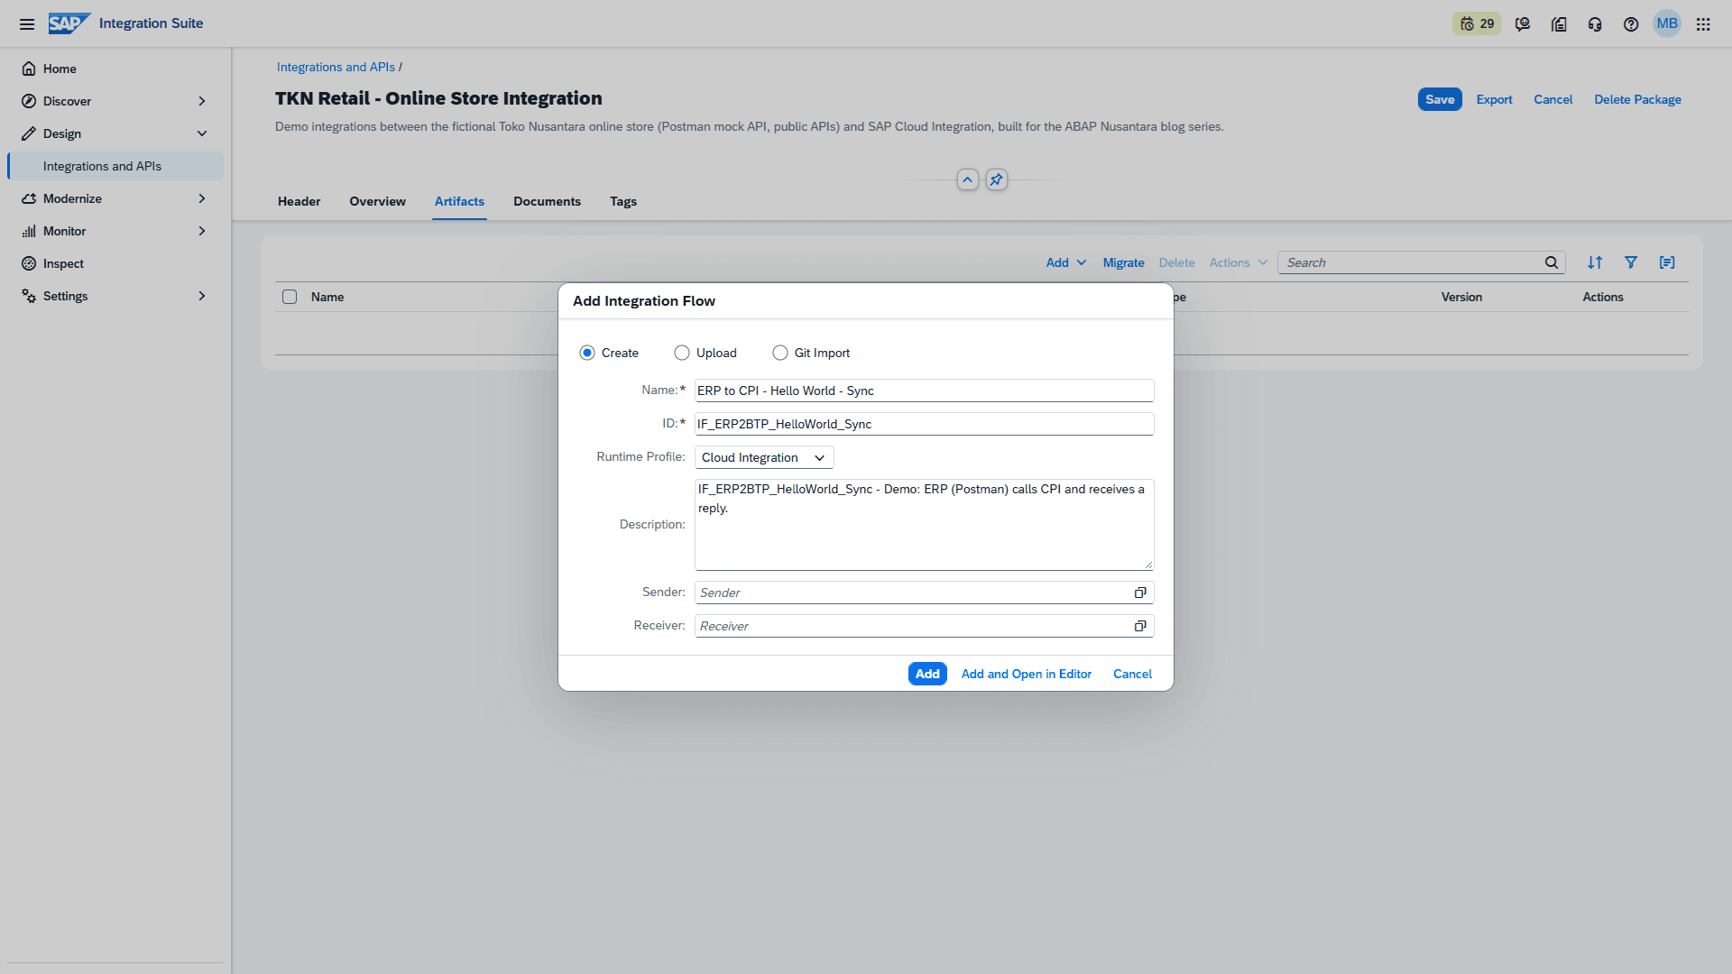Image resolution: width=1732 pixels, height=974 pixels.
Task: Expand the Add dropdown in Artifacts toolbar
Action: (1065, 262)
